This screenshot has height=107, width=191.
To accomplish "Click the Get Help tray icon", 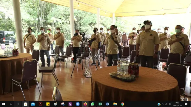I will (159, 104).
